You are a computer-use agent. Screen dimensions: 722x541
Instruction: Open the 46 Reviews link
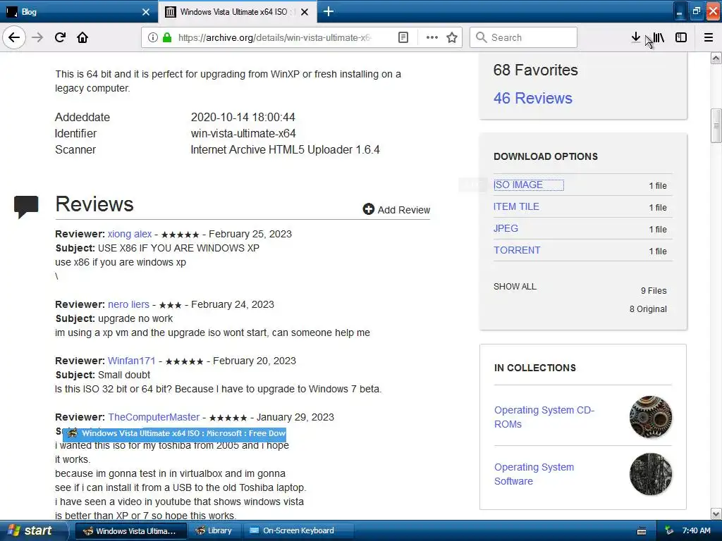[533, 98]
